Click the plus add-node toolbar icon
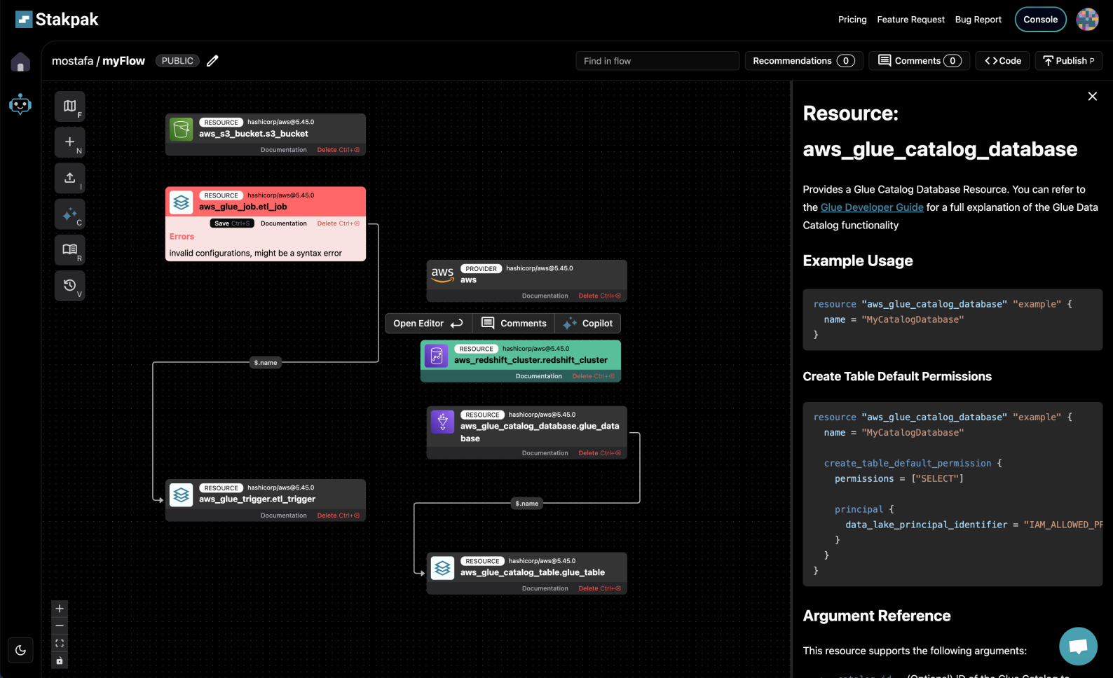Image resolution: width=1113 pixels, height=678 pixels. pyautogui.click(x=69, y=142)
